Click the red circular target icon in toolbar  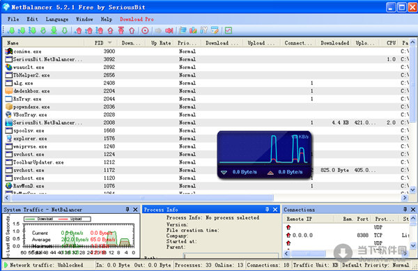tap(145, 31)
